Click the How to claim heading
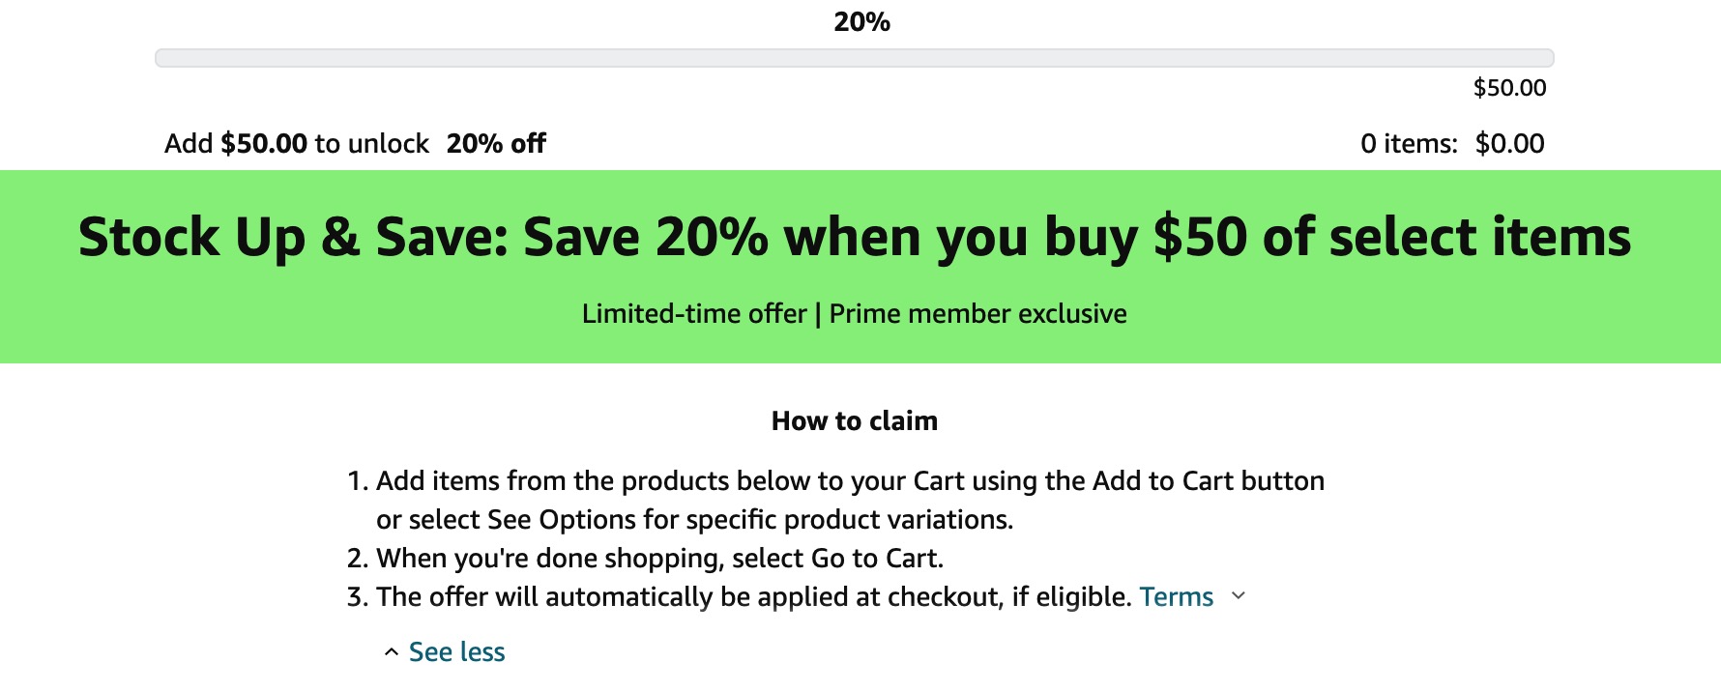 pos(854,420)
